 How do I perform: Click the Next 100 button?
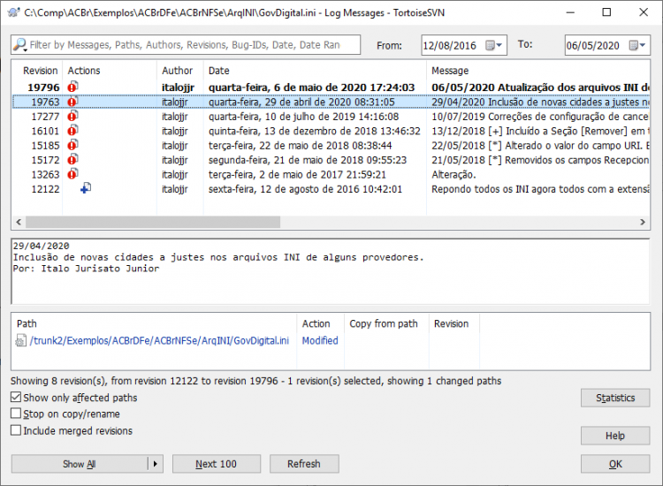pyautogui.click(x=216, y=464)
